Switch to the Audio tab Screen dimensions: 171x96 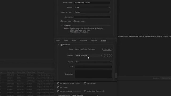tap(74, 40)
